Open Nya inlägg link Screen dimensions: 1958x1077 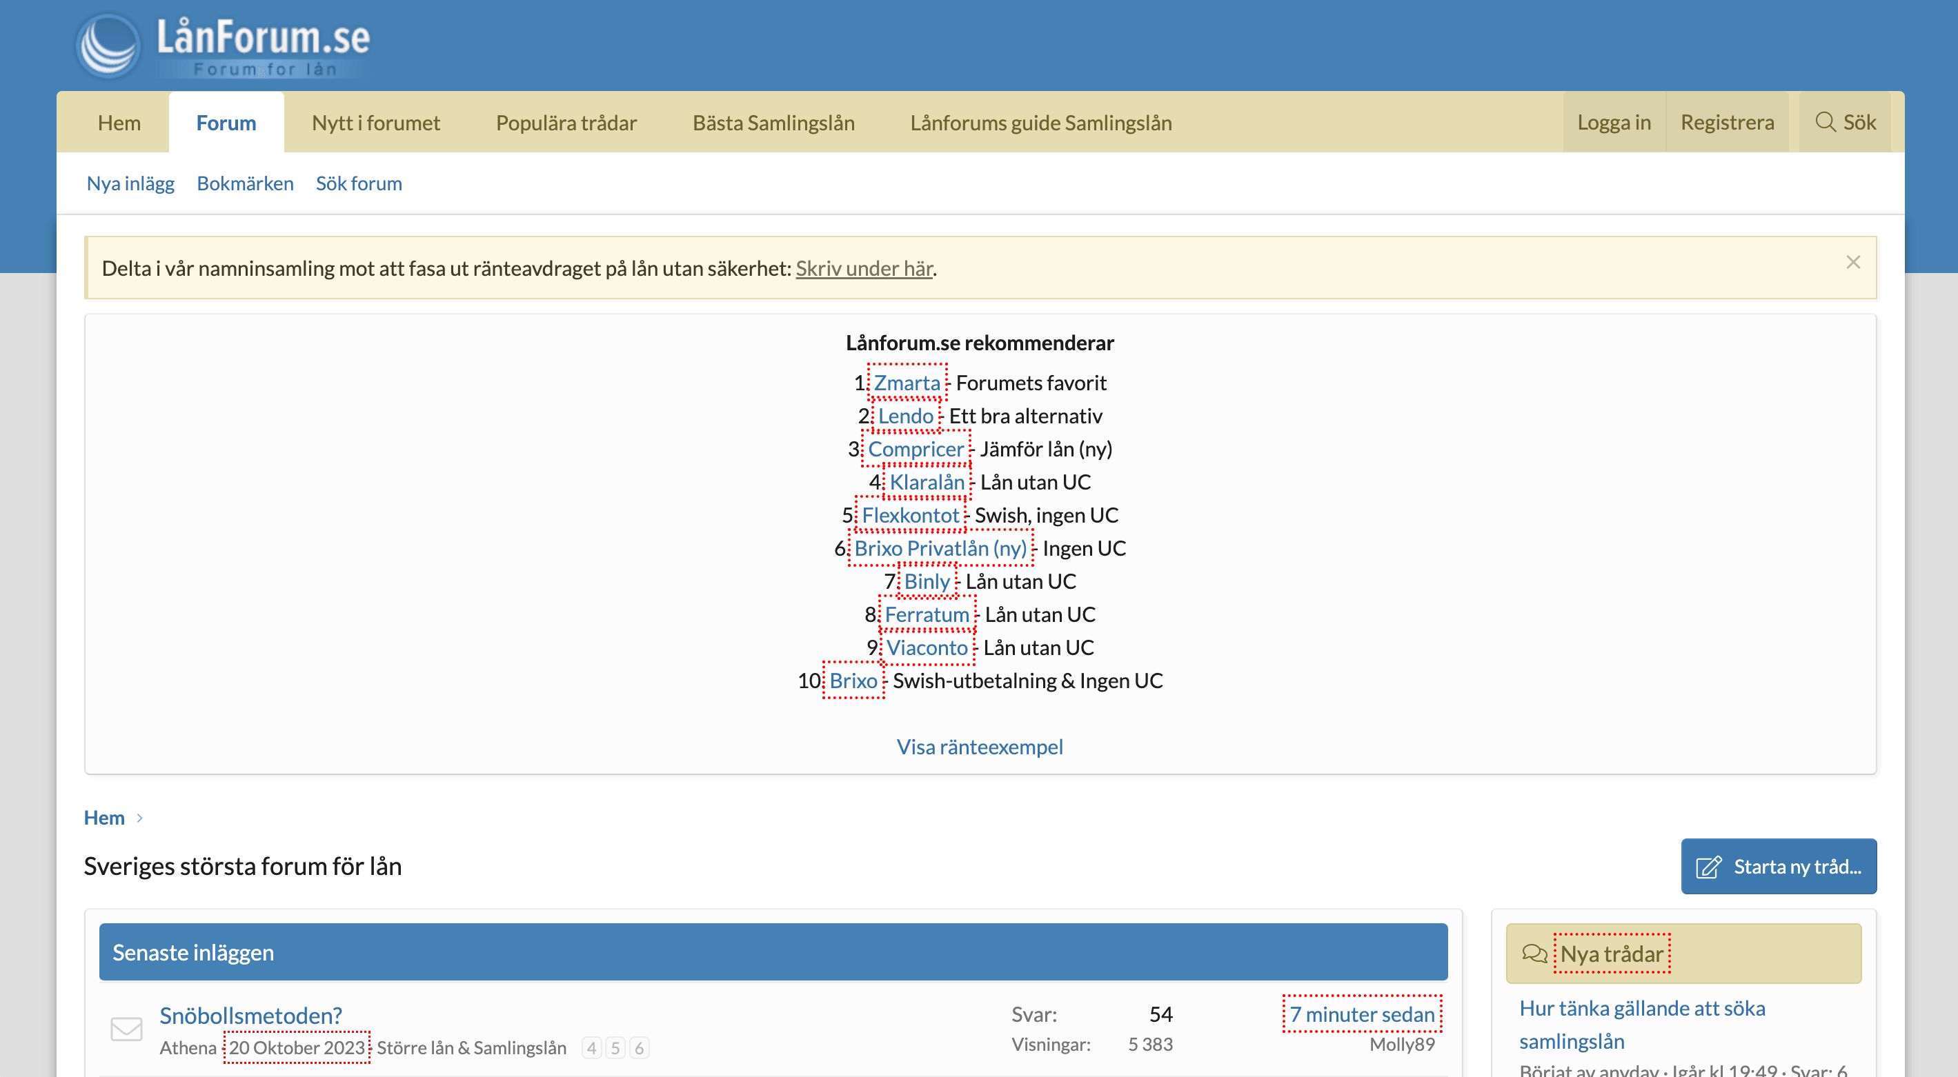pyautogui.click(x=130, y=183)
